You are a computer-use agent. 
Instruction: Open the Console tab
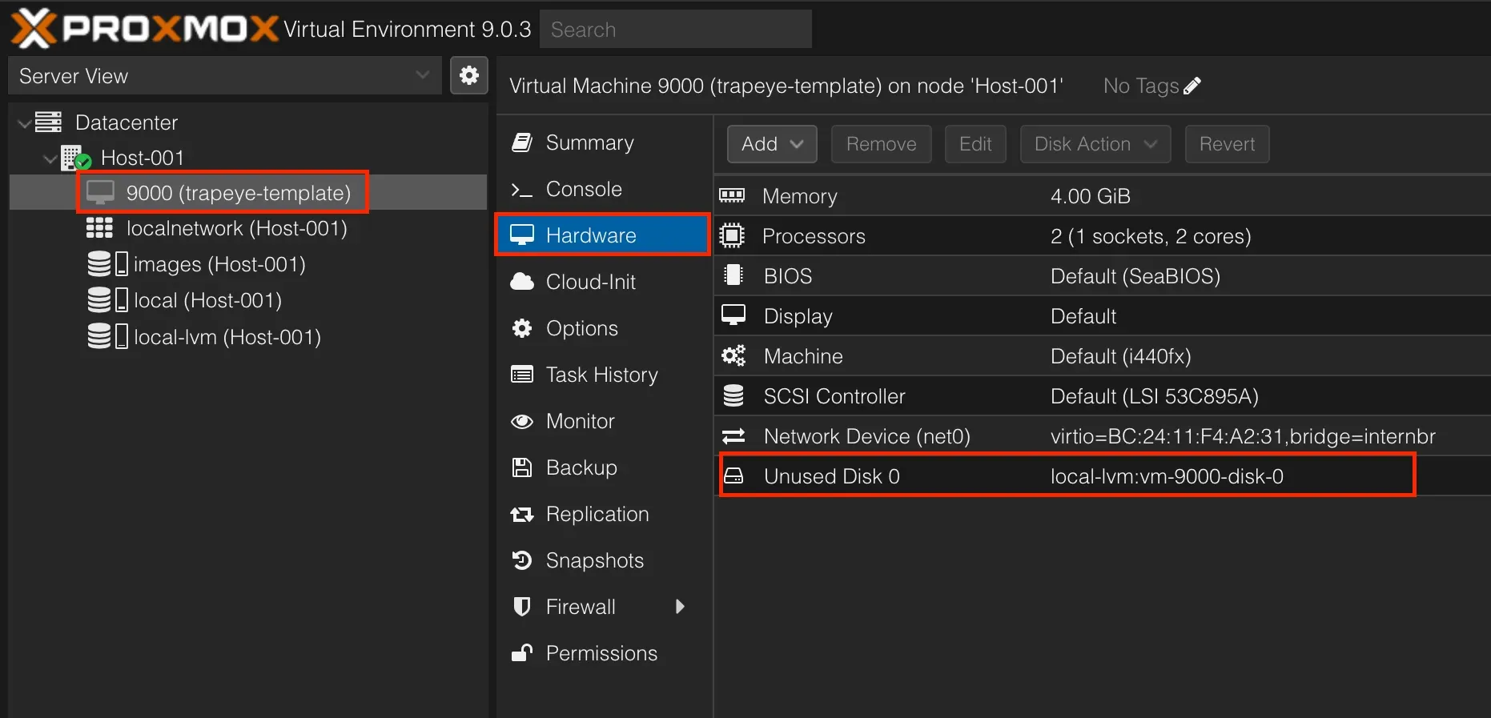[x=604, y=189]
